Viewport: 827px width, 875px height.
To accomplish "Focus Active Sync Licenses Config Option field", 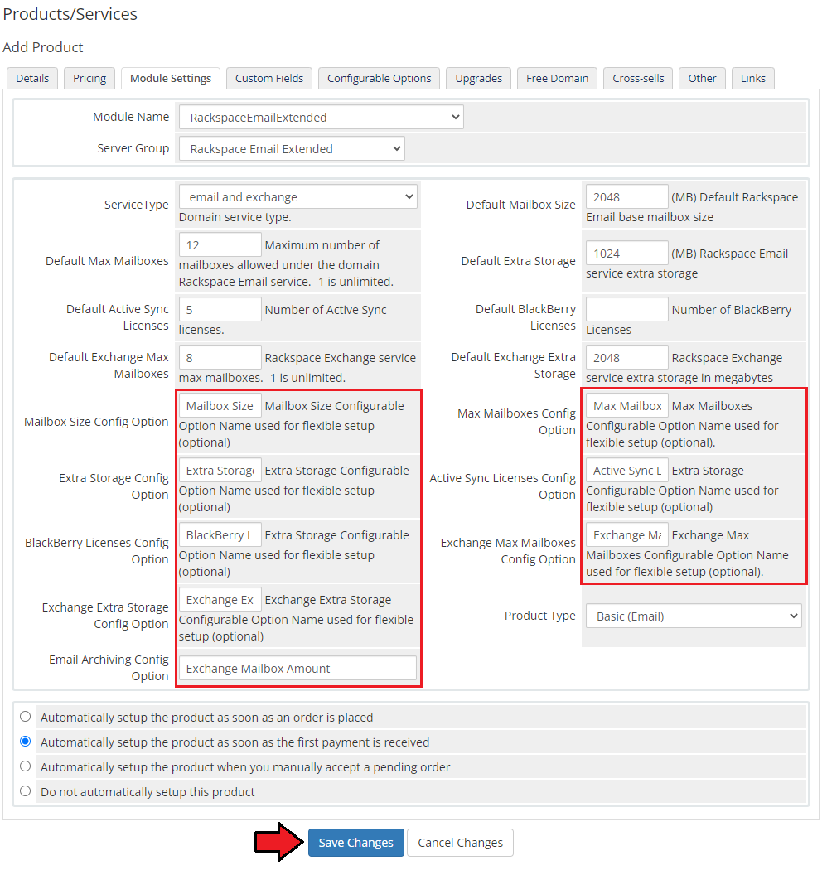I will (x=626, y=471).
